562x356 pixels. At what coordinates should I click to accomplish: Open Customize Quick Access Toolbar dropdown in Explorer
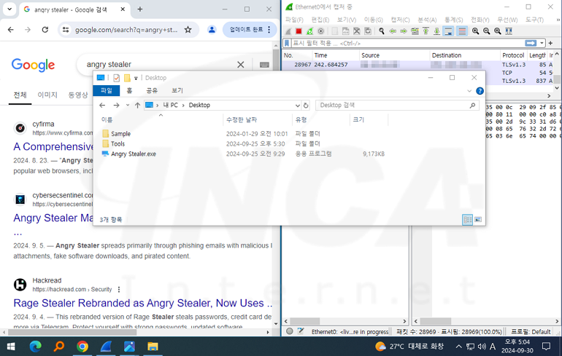coord(136,78)
